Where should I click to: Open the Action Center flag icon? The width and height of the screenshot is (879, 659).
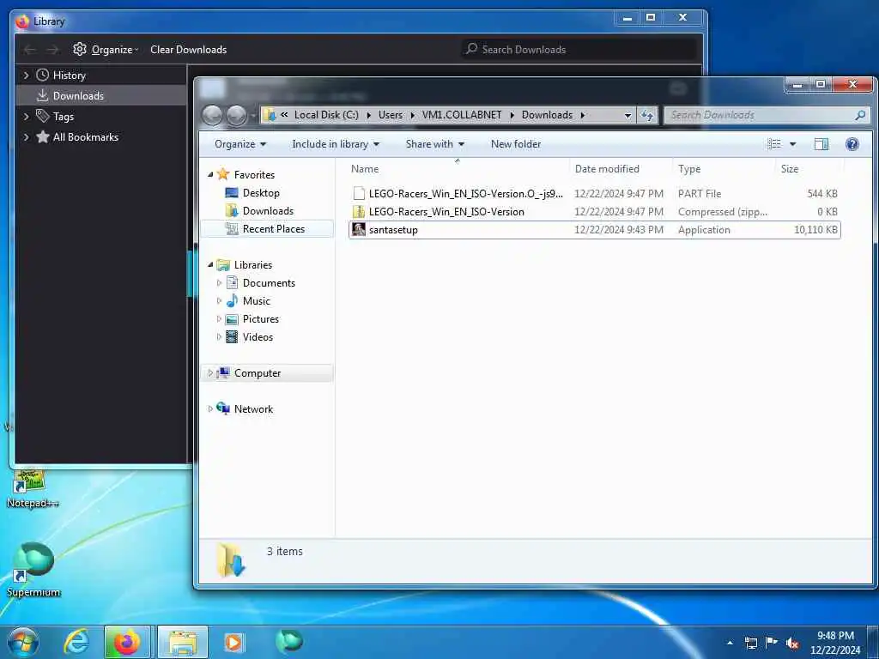(772, 643)
